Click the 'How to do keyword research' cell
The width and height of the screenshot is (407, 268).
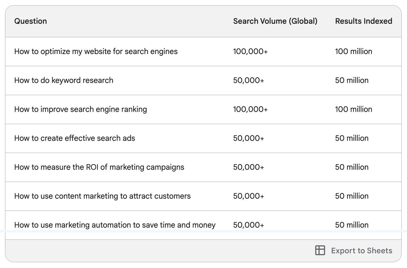click(64, 80)
